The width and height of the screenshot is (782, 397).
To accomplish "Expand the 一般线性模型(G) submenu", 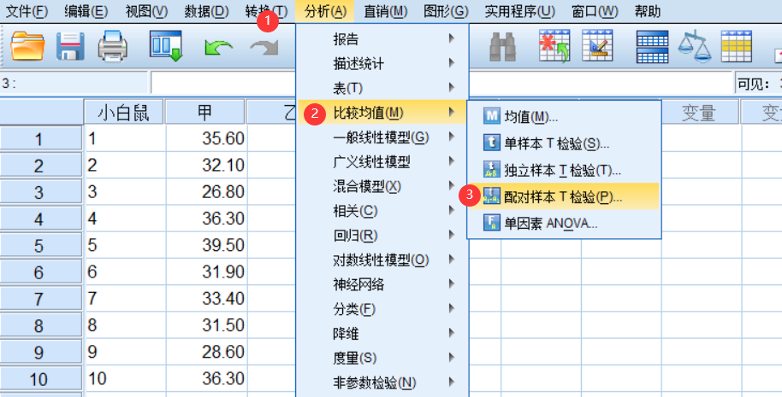I will (382, 137).
